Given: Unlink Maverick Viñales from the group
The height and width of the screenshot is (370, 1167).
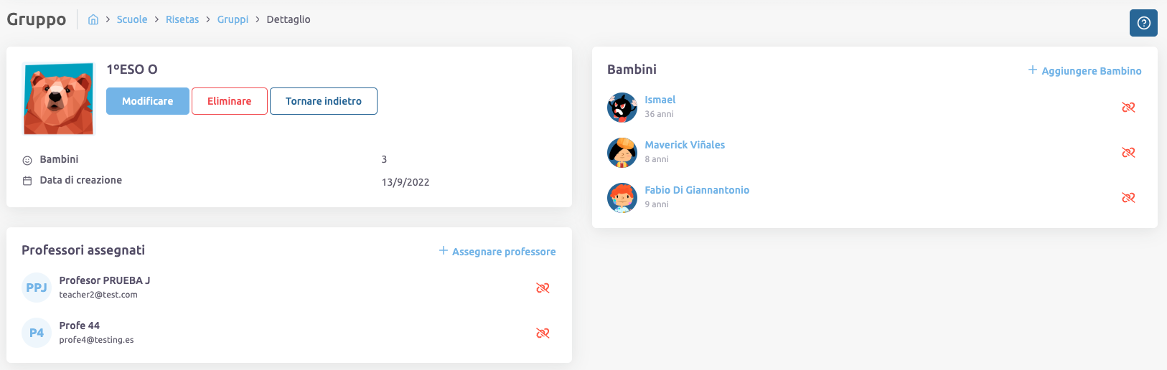Looking at the screenshot, I should point(1128,153).
